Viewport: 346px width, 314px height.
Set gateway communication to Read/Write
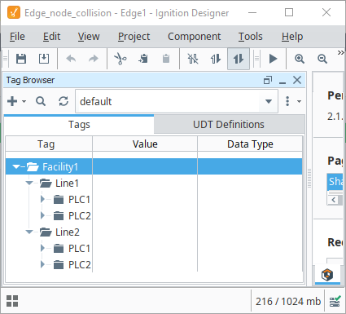[239, 59]
